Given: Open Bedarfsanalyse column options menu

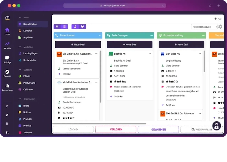Looking at the screenshot, I should coord(151,35).
